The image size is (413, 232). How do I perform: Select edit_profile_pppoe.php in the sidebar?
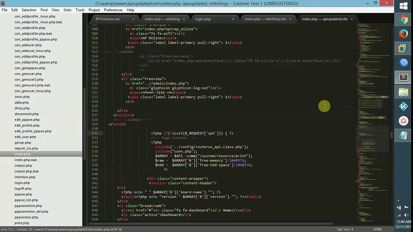(x=33, y=131)
